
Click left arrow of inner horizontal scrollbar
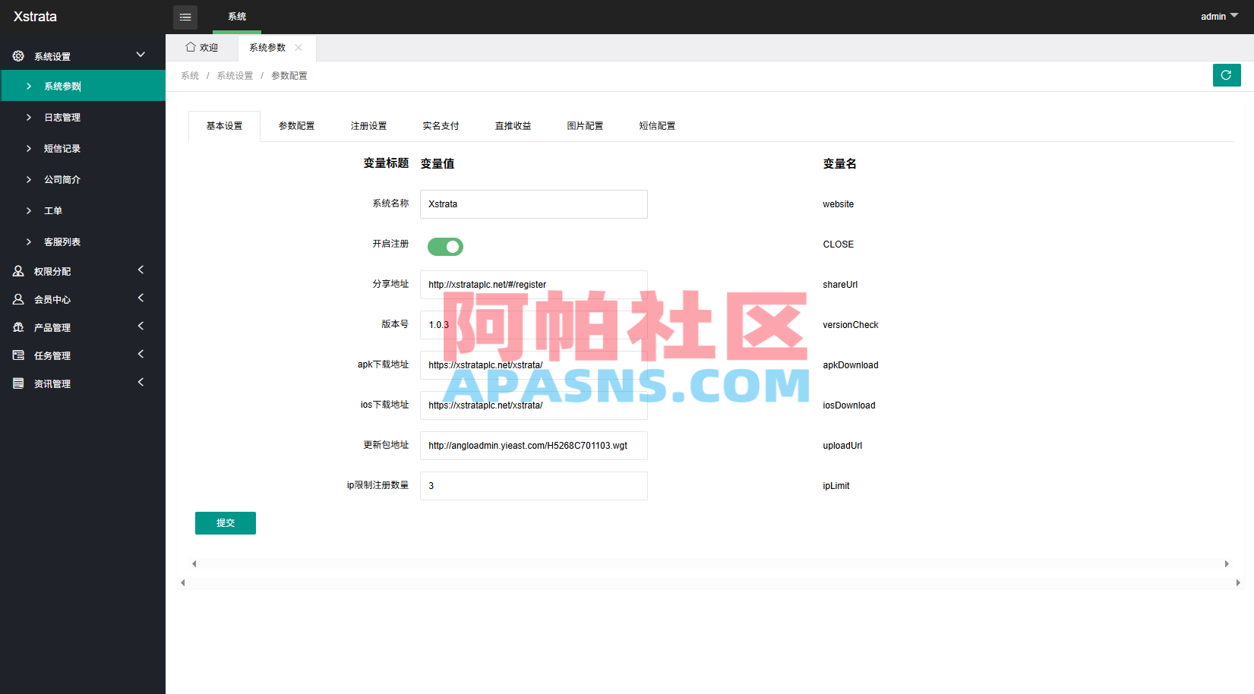[194, 563]
